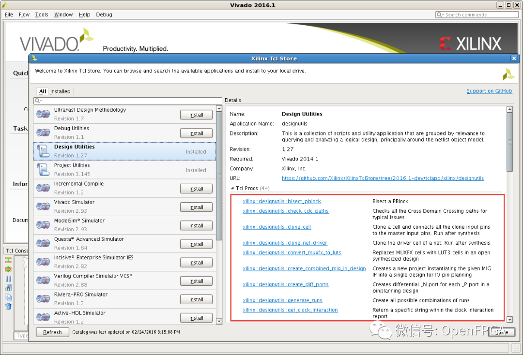Image resolution: width=523 pixels, height=355 pixels.
Task: Refresh the Tcl Store catalog
Action: pos(52,332)
